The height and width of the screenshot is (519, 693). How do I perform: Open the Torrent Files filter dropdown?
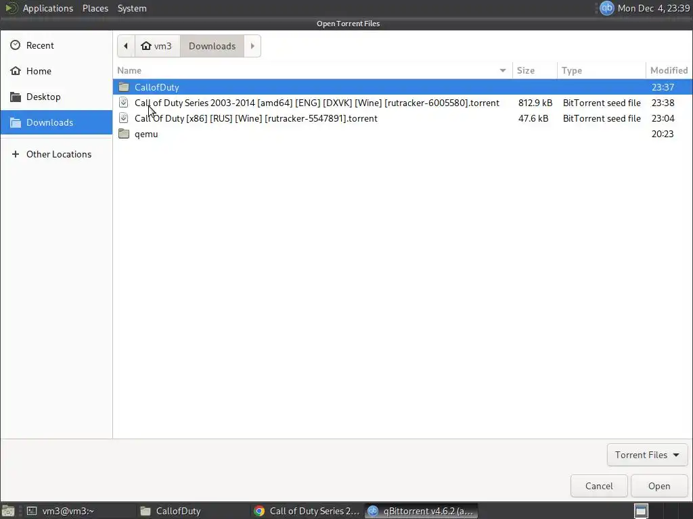tap(648, 455)
